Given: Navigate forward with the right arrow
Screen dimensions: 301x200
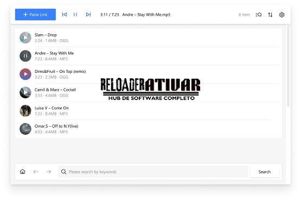Looking at the screenshot, I should click(49, 172).
